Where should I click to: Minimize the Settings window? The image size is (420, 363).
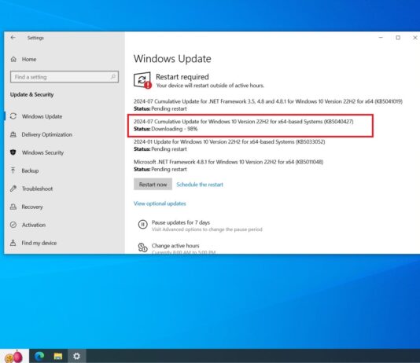[x=381, y=38]
